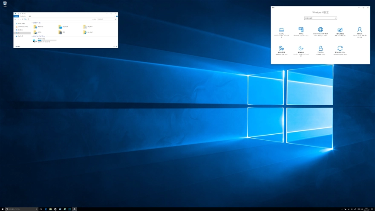Select Settings gear on taskbar

point(75,209)
